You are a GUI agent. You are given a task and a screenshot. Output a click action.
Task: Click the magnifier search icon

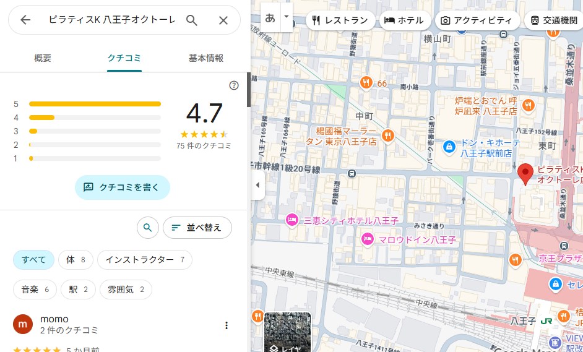pyautogui.click(x=192, y=20)
